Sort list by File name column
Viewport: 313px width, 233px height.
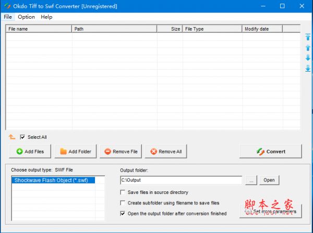pyautogui.click(x=39, y=29)
